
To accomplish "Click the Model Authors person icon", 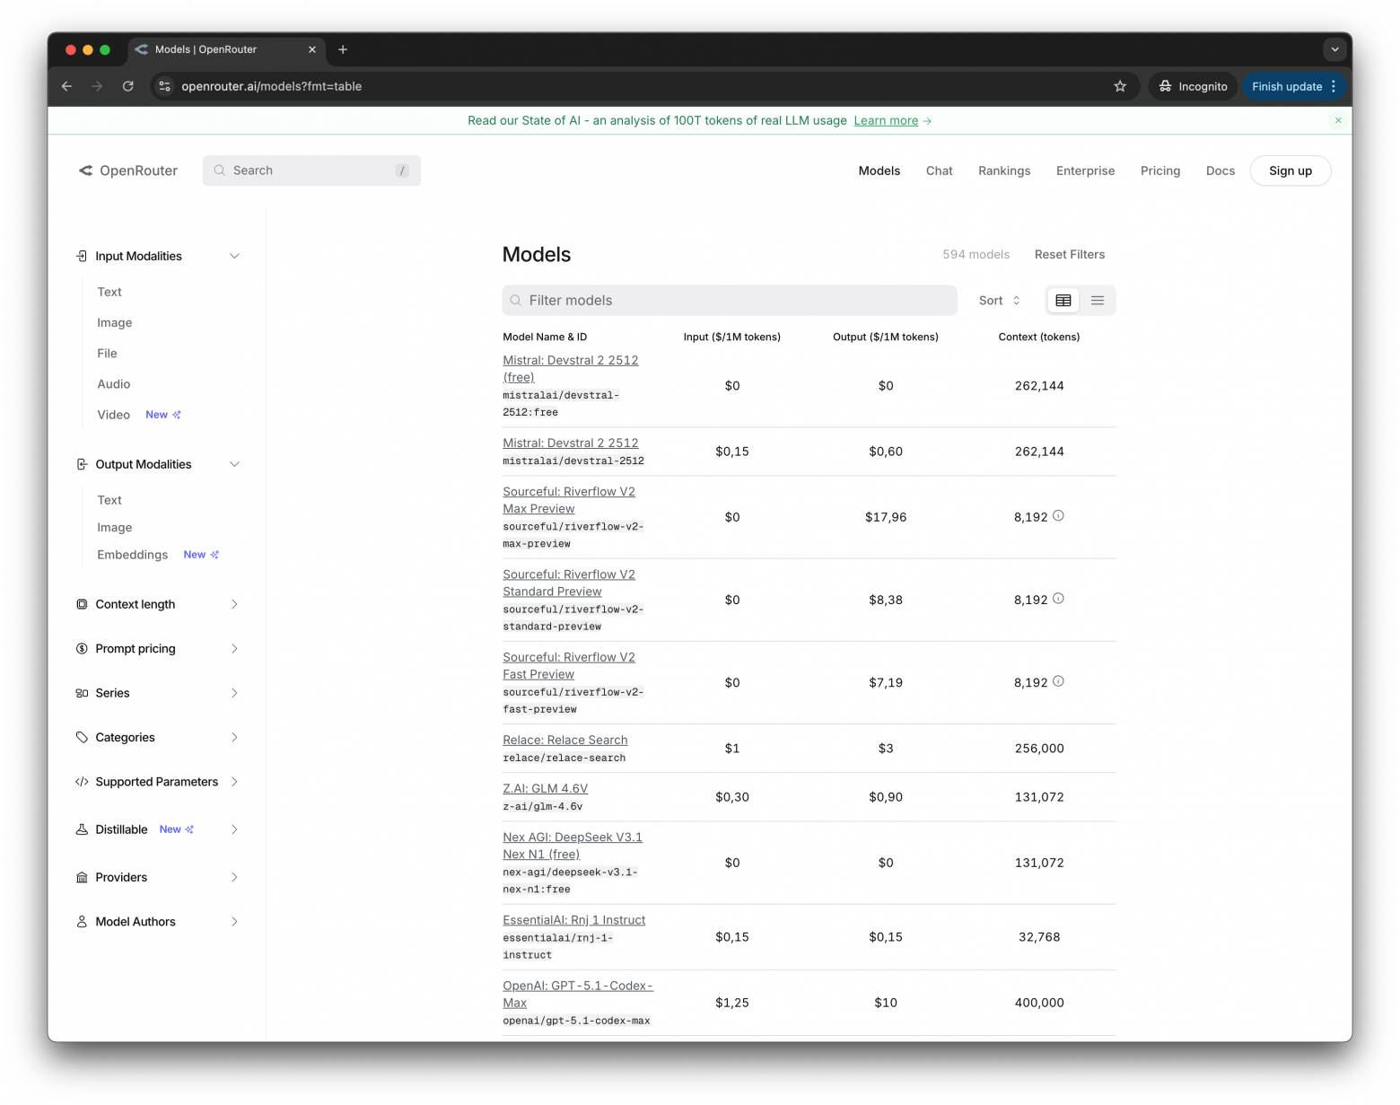I will coord(82,921).
